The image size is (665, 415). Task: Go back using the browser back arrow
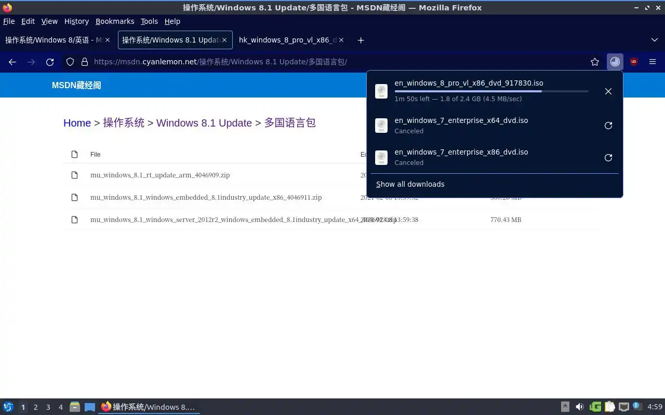(12, 62)
